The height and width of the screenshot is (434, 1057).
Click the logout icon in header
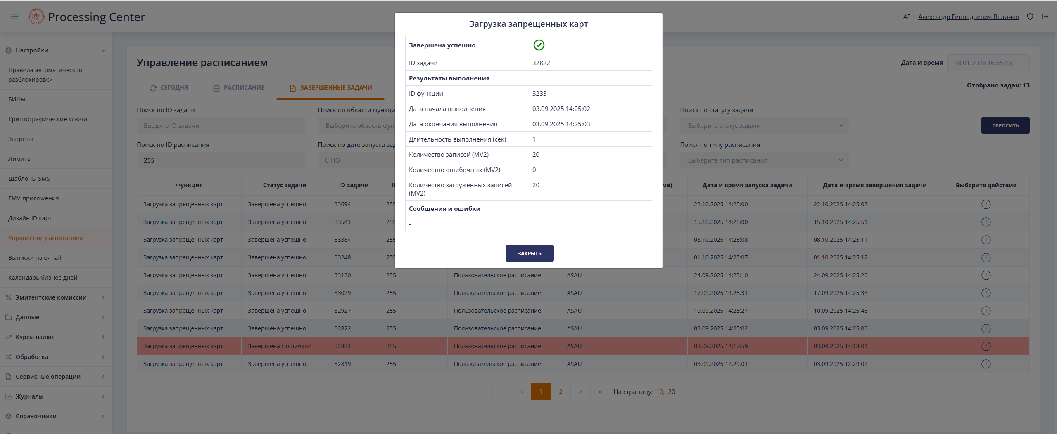[1045, 17]
